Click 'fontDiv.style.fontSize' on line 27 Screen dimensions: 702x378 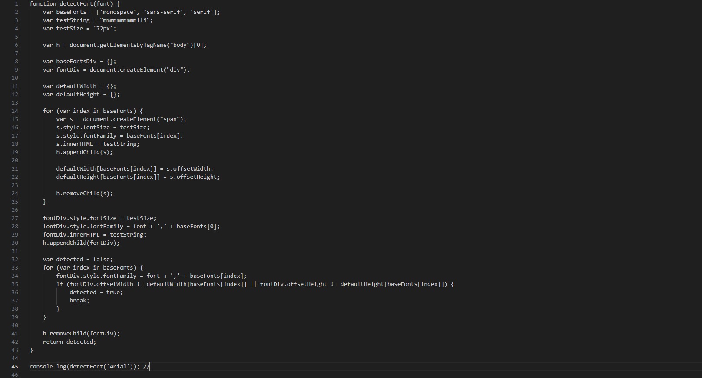79,218
